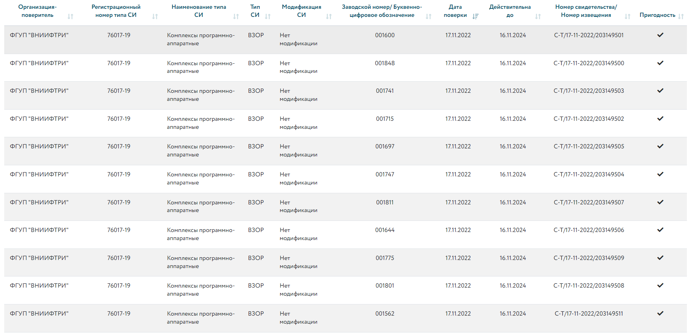Select the row with serial number 001741
690x334 pixels.
pos(385,91)
